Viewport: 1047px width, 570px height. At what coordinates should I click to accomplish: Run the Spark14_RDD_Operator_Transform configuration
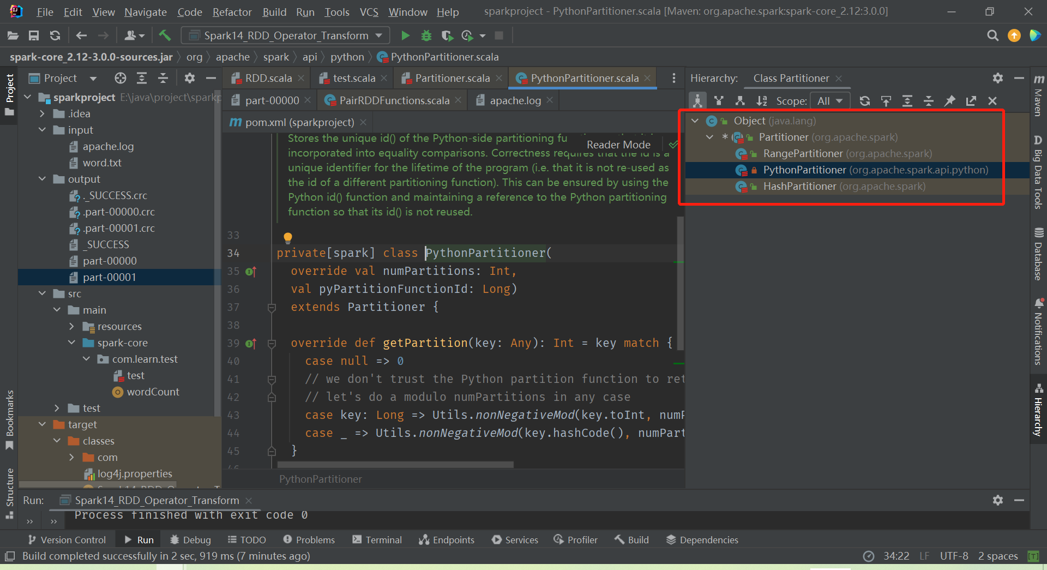click(405, 35)
